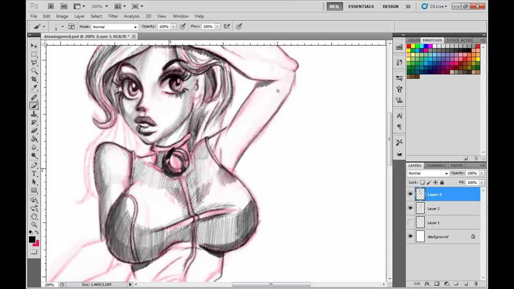514x289 pixels.
Task: Click the Design workspace button
Action: [x=390, y=6]
